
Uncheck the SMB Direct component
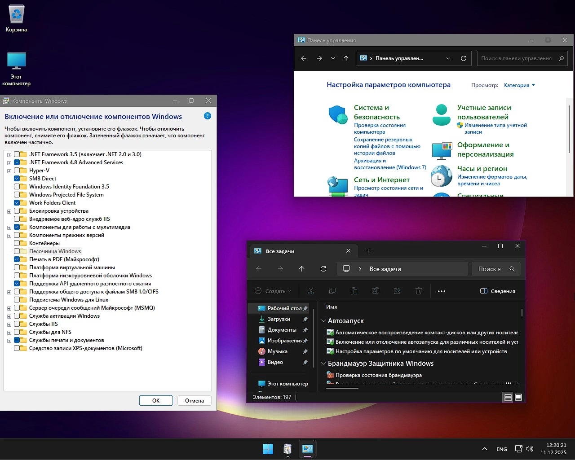(17, 179)
